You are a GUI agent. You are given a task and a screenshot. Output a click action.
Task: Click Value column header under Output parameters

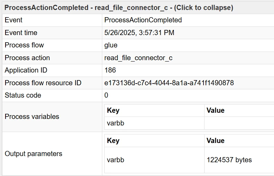pyautogui.click(x=216, y=141)
